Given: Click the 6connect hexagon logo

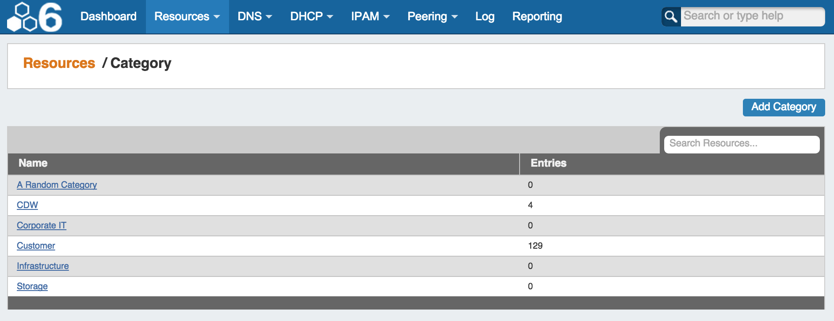Looking at the screenshot, I should 35,17.
